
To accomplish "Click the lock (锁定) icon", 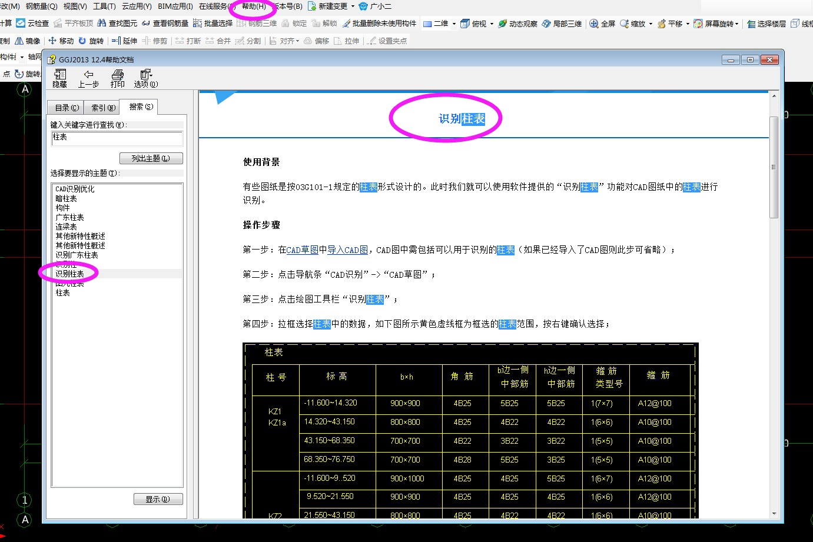I will [286, 24].
